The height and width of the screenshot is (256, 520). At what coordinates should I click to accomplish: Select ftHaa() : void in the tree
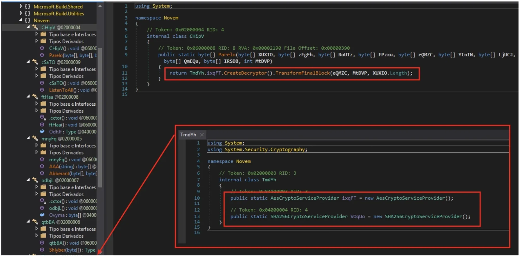(73, 125)
